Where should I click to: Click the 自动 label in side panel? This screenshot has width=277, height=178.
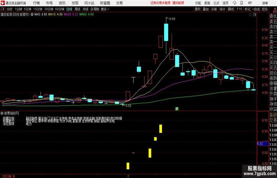click(x=273, y=115)
